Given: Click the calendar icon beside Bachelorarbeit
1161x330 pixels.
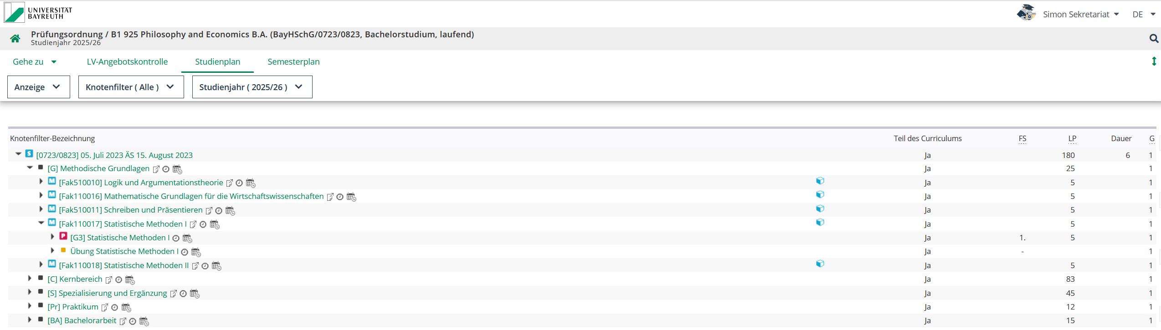Looking at the screenshot, I should (x=144, y=321).
